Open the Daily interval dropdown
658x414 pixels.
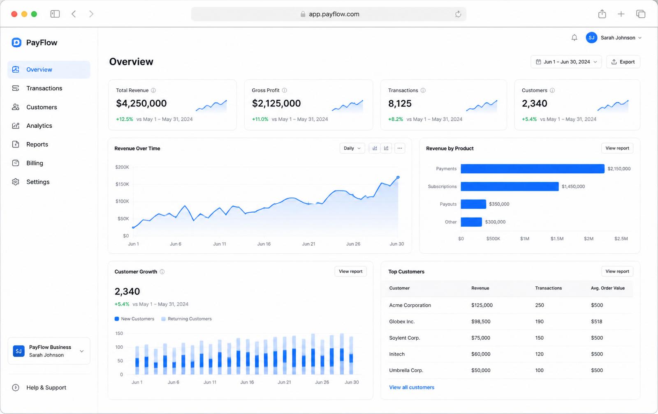point(352,148)
